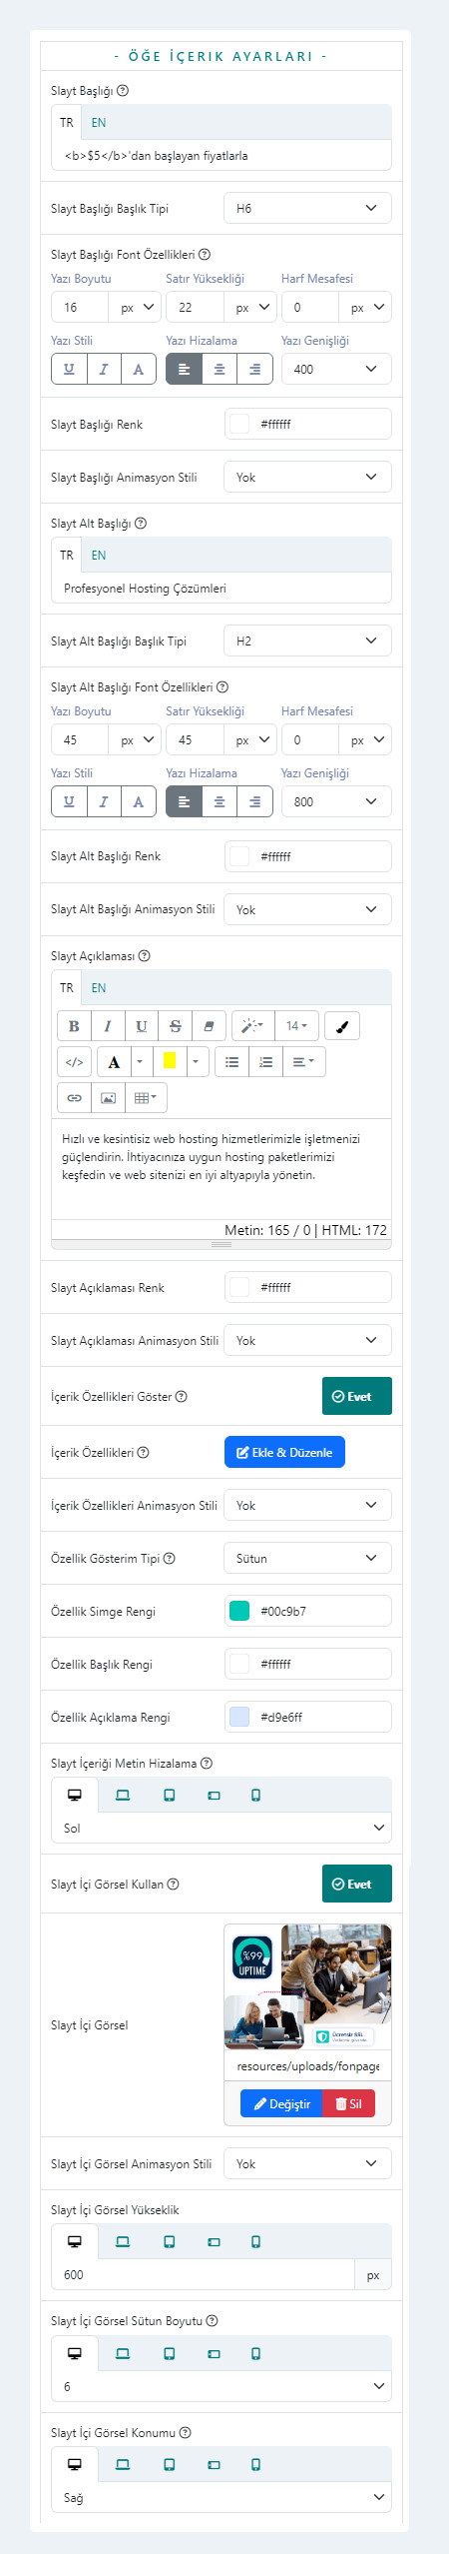
Task: Select the paintbrush icon in editor toolbar
Action: (x=342, y=1025)
